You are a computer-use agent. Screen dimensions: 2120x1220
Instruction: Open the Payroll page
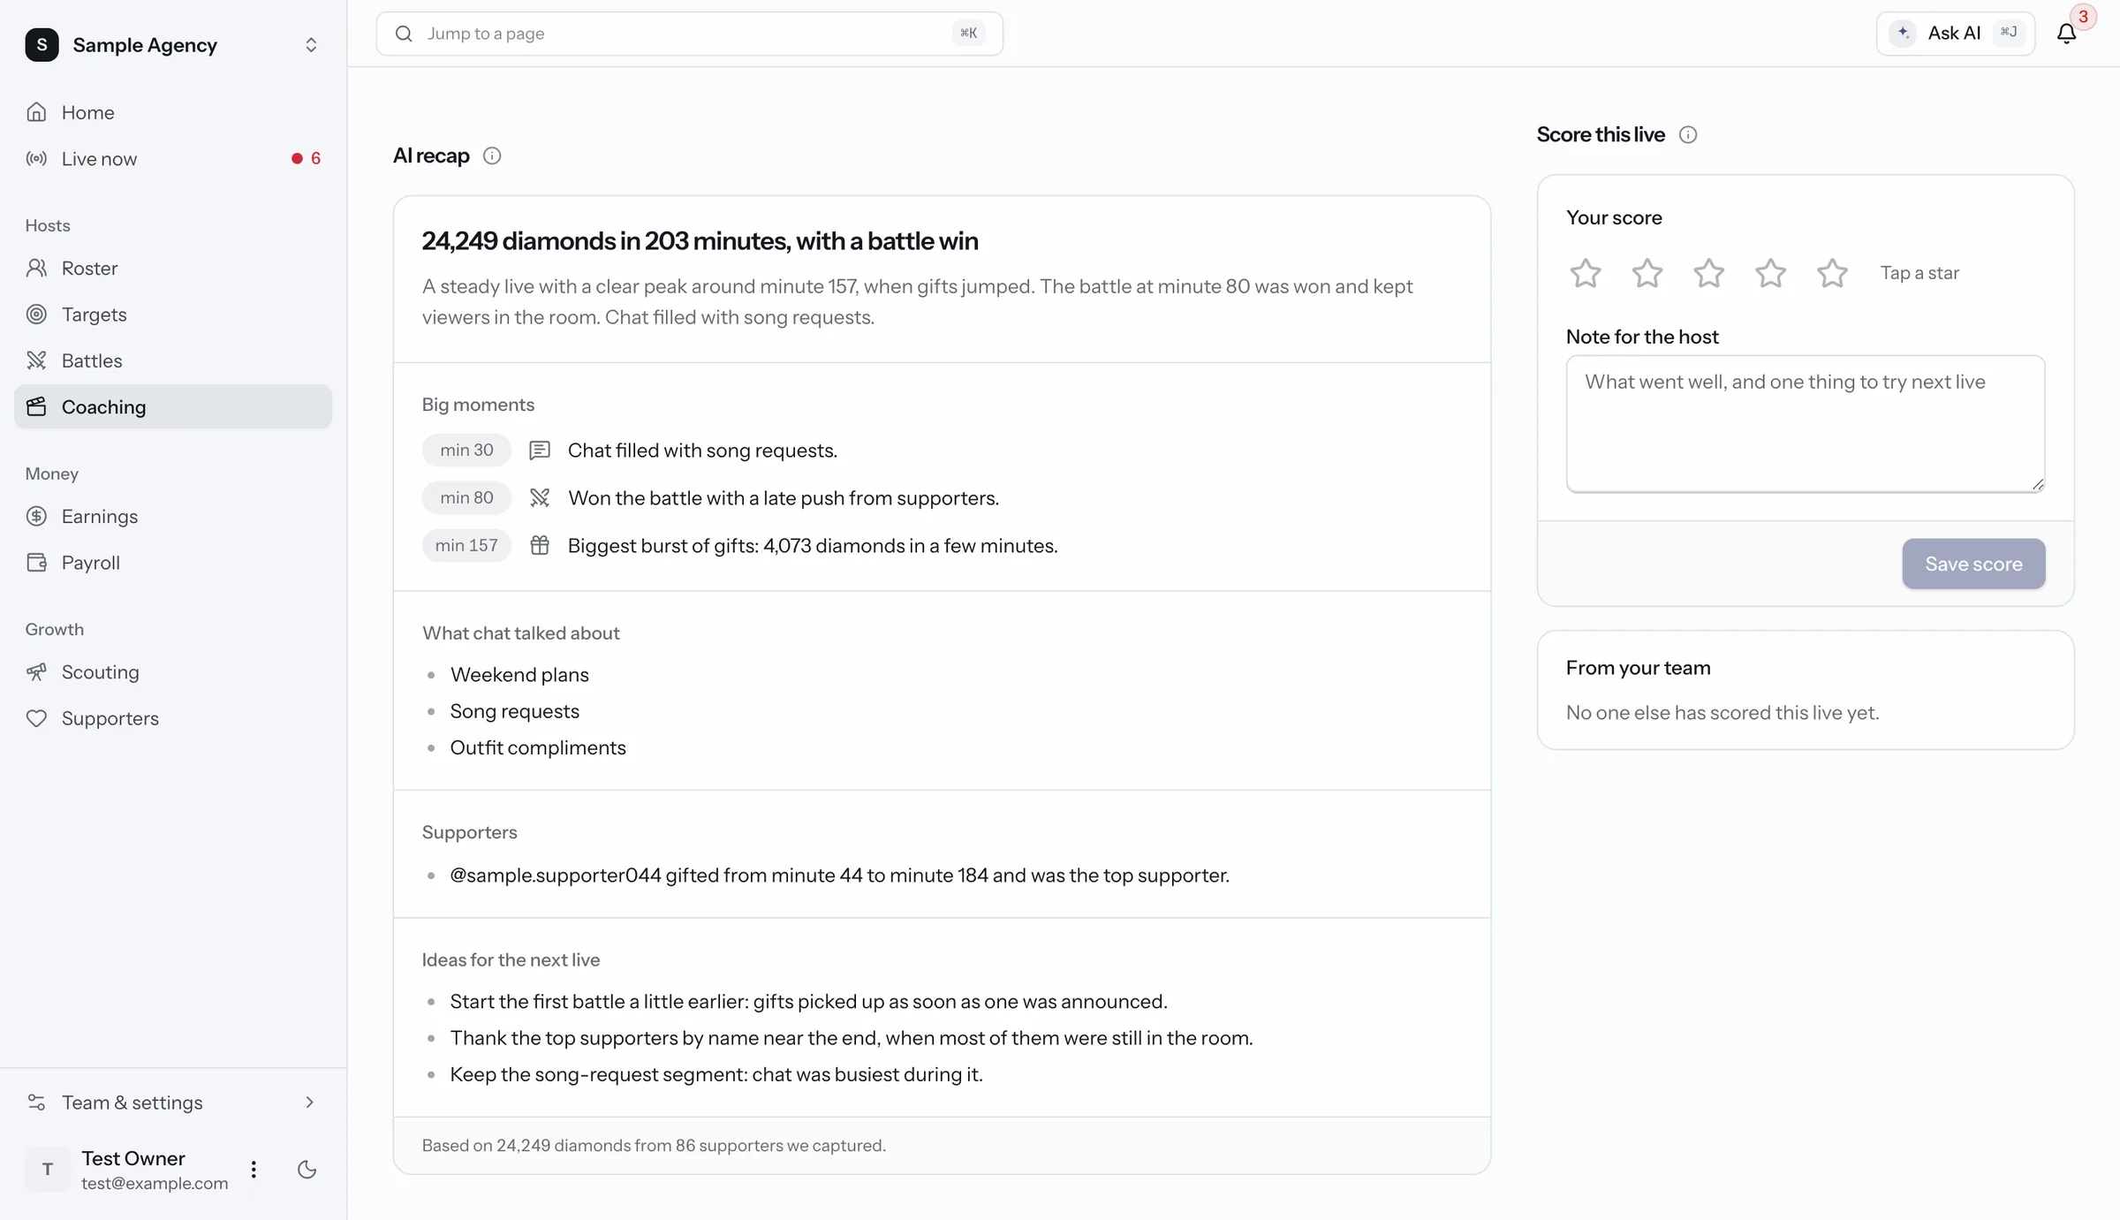[x=173, y=562]
